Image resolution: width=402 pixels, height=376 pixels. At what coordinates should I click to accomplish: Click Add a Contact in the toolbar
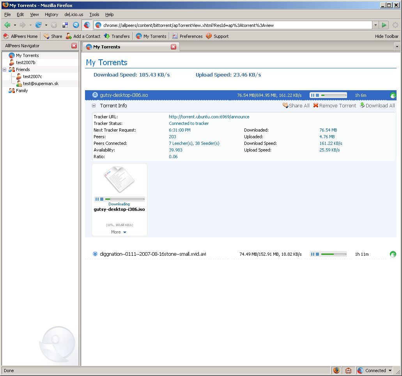[x=83, y=36]
